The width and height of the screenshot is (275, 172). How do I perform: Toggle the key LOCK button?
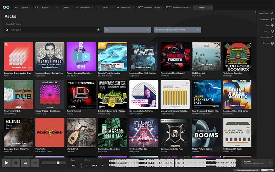pos(95,165)
